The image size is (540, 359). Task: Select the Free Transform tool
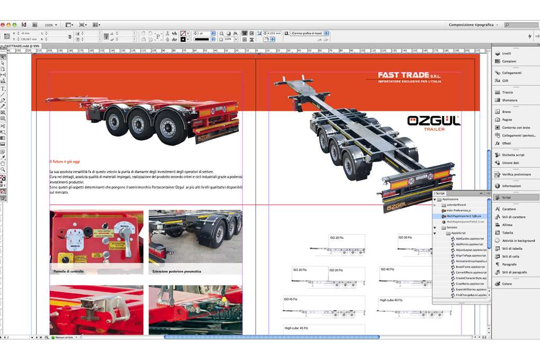tap(3, 132)
